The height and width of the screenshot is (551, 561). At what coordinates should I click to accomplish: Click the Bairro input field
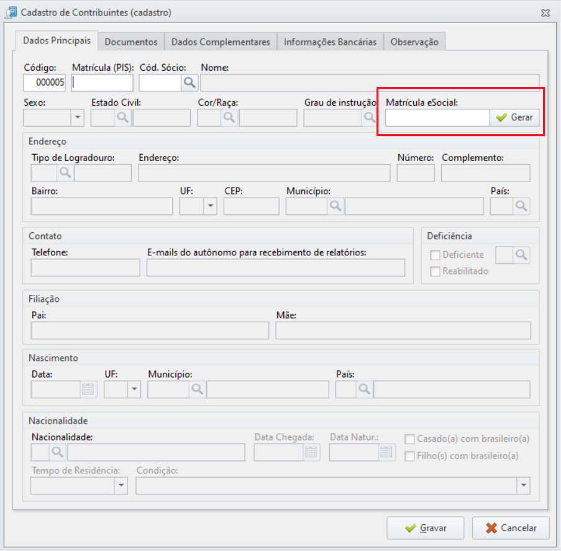(102, 206)
